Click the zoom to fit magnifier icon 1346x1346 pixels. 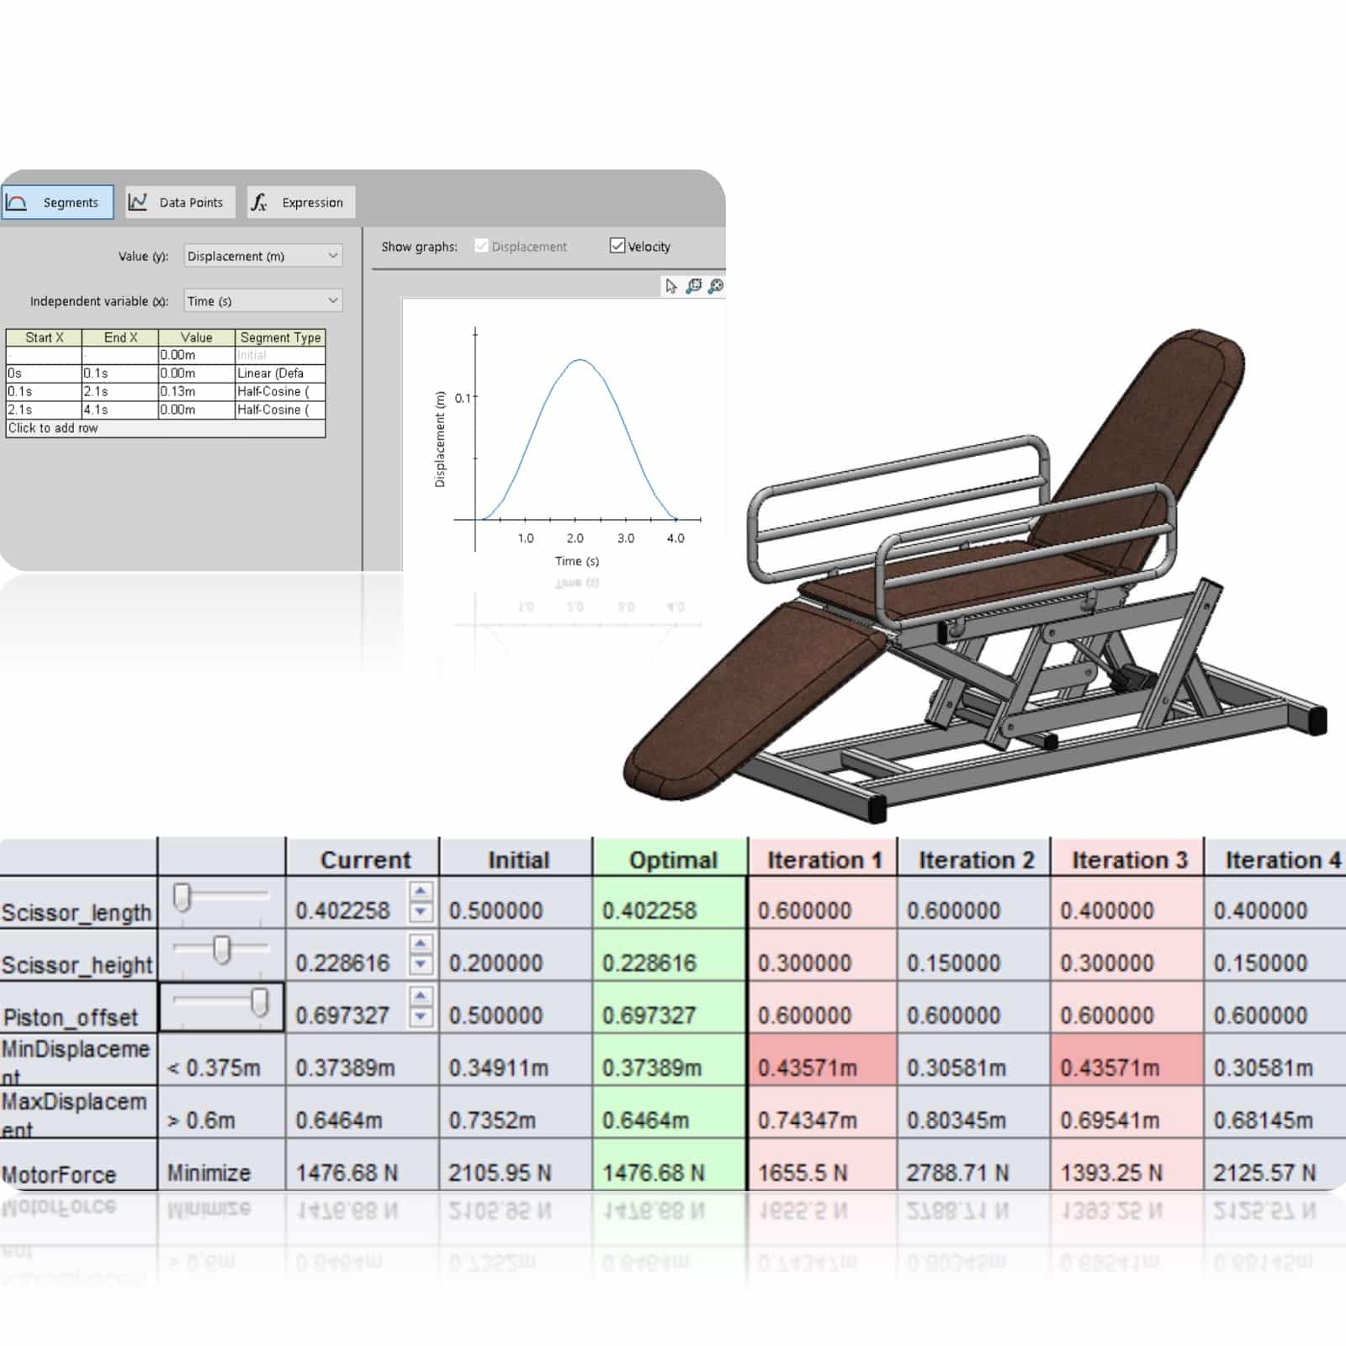(716, 287)
